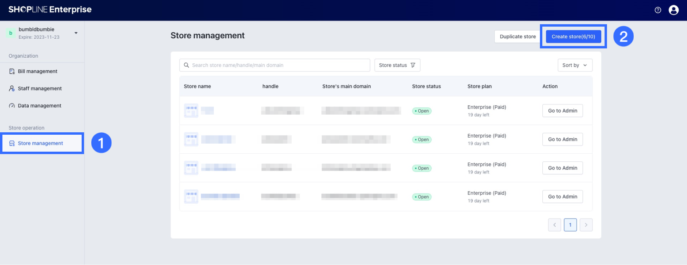Open the user account avatar icon
Image resolution: width=687 pixels, height=265 pixels.
click(x=674, y=10)
